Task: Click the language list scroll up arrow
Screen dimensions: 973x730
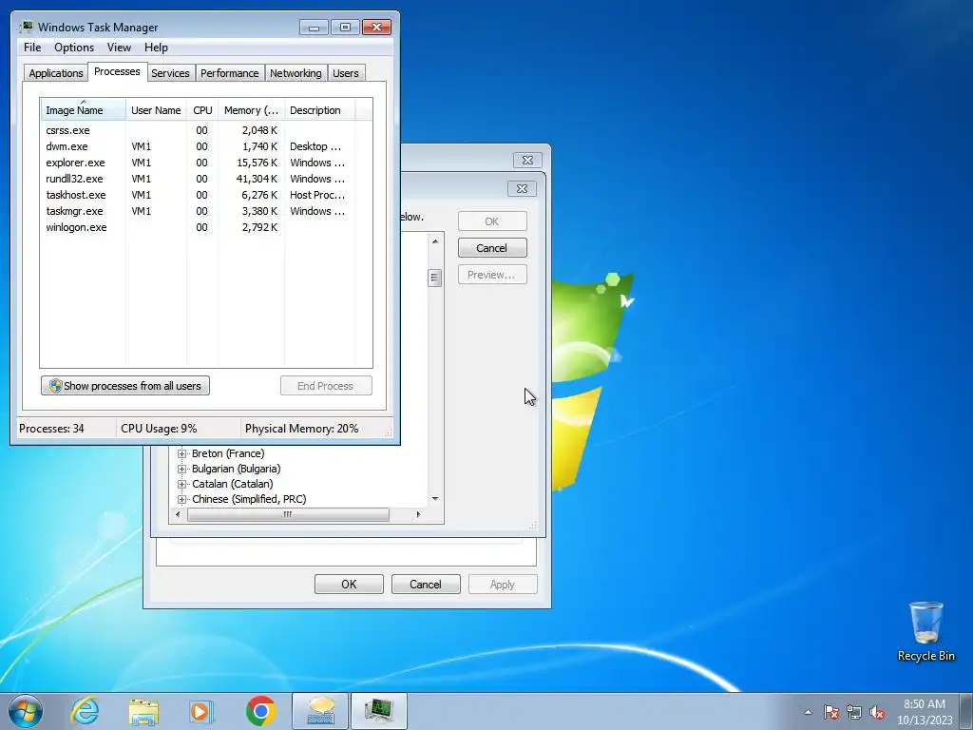Action: 435,241
